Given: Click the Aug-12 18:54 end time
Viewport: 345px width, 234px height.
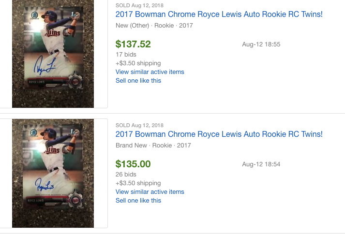Looking at the screenshot, I should pos(261,164).
